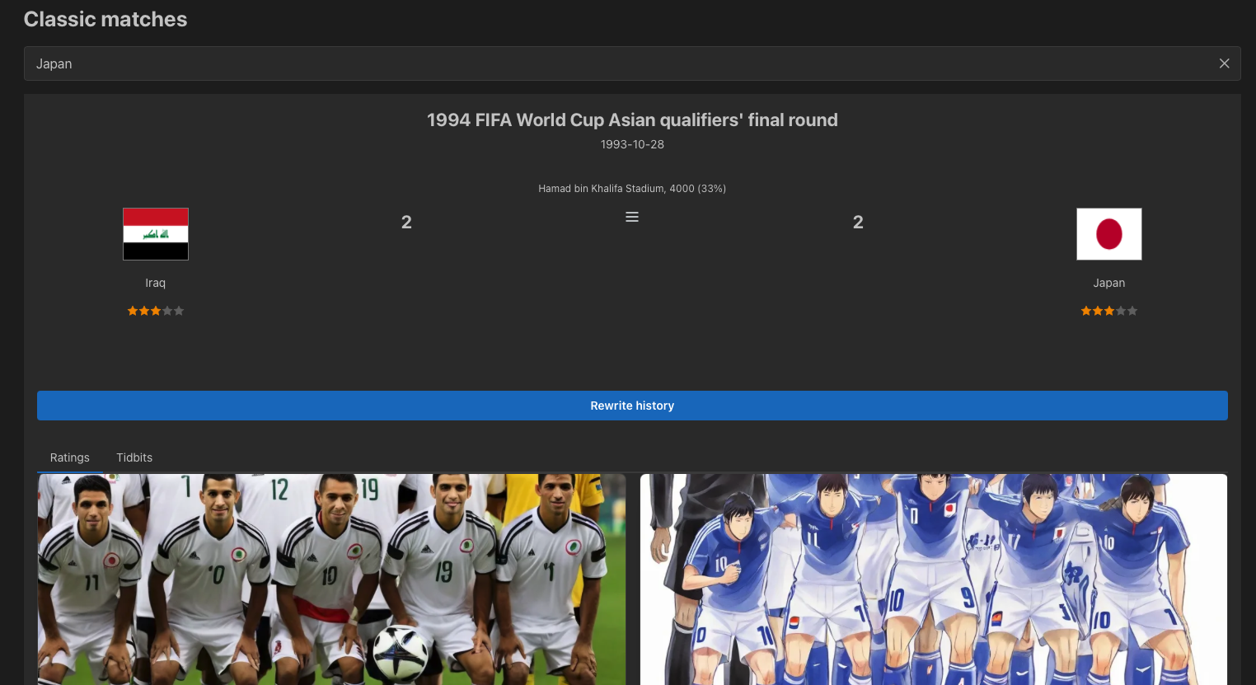Click the Hamad bin Khalifa Stadium text

click(x=632, y=189)
